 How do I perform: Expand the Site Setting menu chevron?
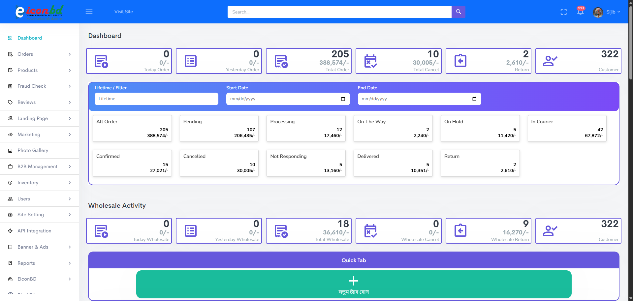pos(70,215)
